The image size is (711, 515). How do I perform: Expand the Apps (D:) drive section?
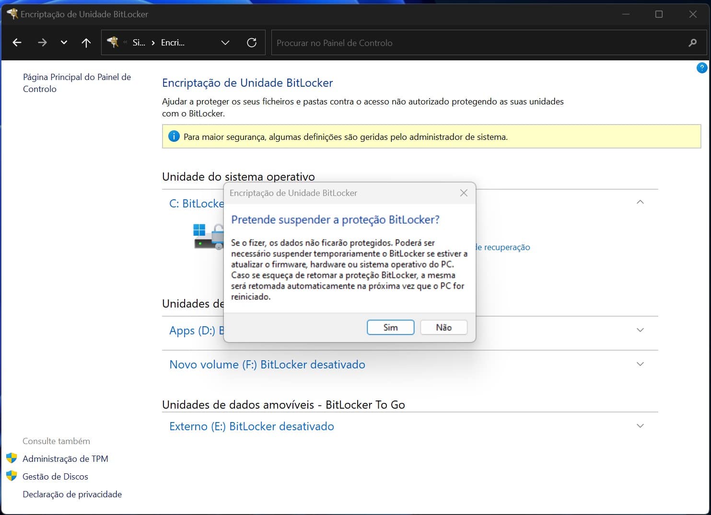click(640, 330)
